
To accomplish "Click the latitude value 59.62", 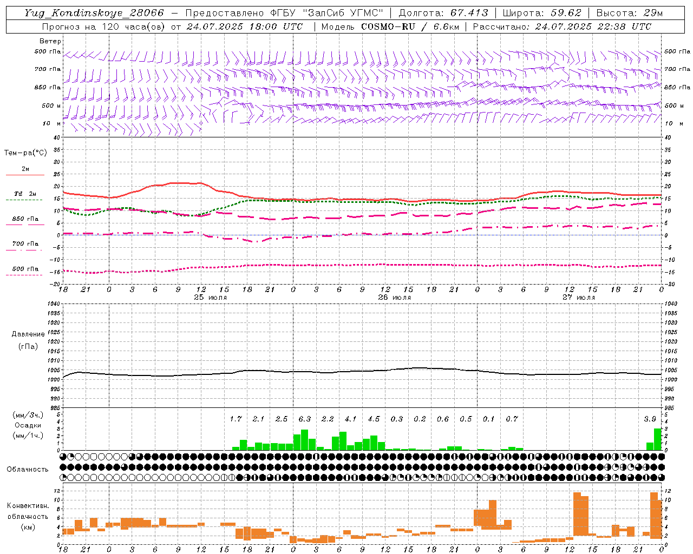I will coord(566,13).
